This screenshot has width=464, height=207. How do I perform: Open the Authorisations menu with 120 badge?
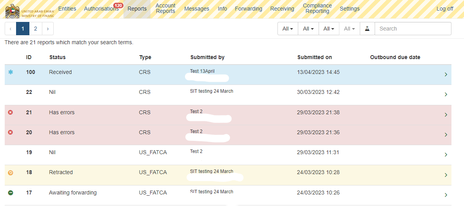[101, 9]
